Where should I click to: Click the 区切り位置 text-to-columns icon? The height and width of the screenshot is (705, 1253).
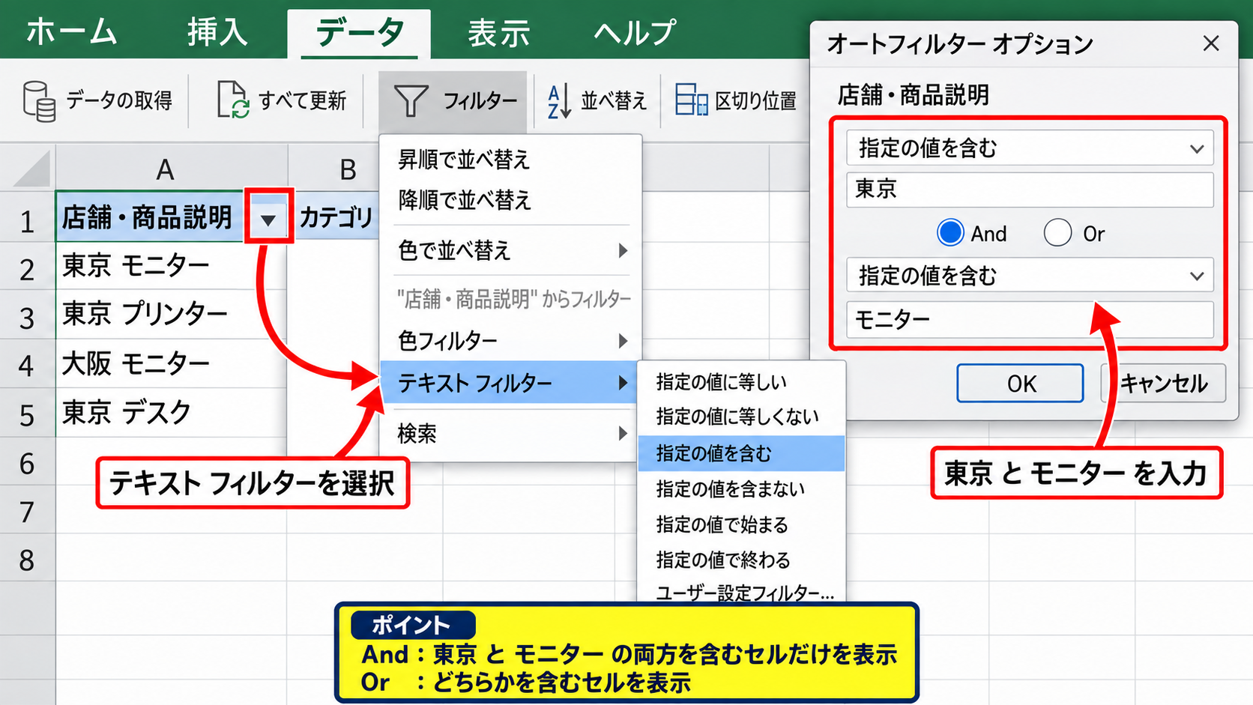point(691,100)
